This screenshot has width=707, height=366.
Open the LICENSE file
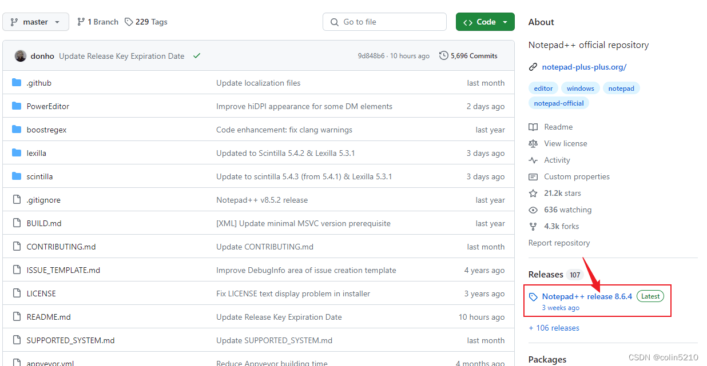(41, 293)
